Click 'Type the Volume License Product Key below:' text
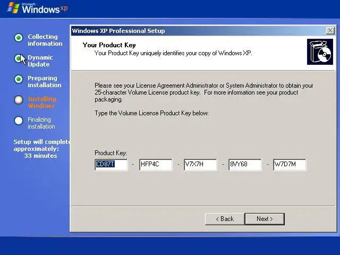This screenshot has width=340, height=255. click(151, 113)
